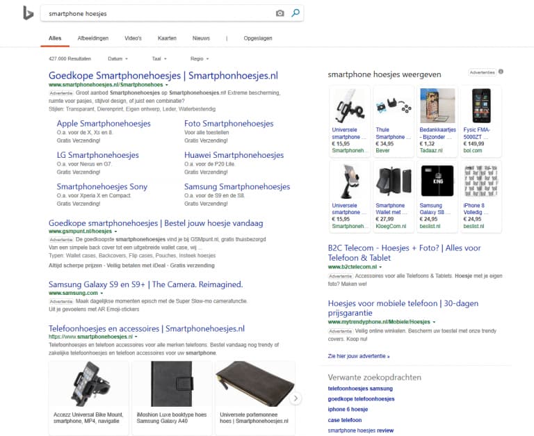The width and height of the screenshot is (534, 436).
Task: Click the carousel next arrow
Action: coord(296,398)
